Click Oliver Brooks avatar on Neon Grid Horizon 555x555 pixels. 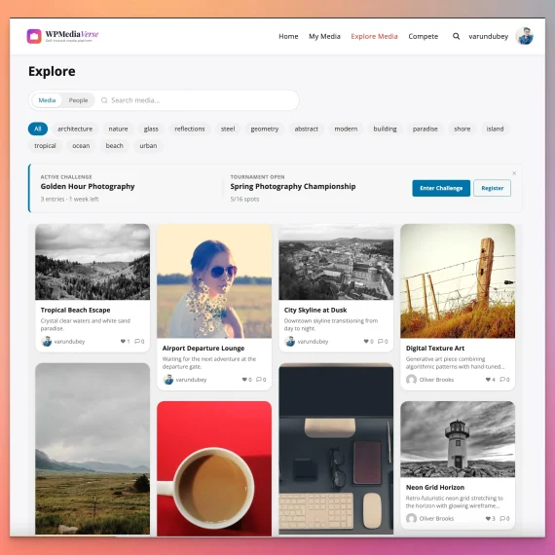coord(411,518)
